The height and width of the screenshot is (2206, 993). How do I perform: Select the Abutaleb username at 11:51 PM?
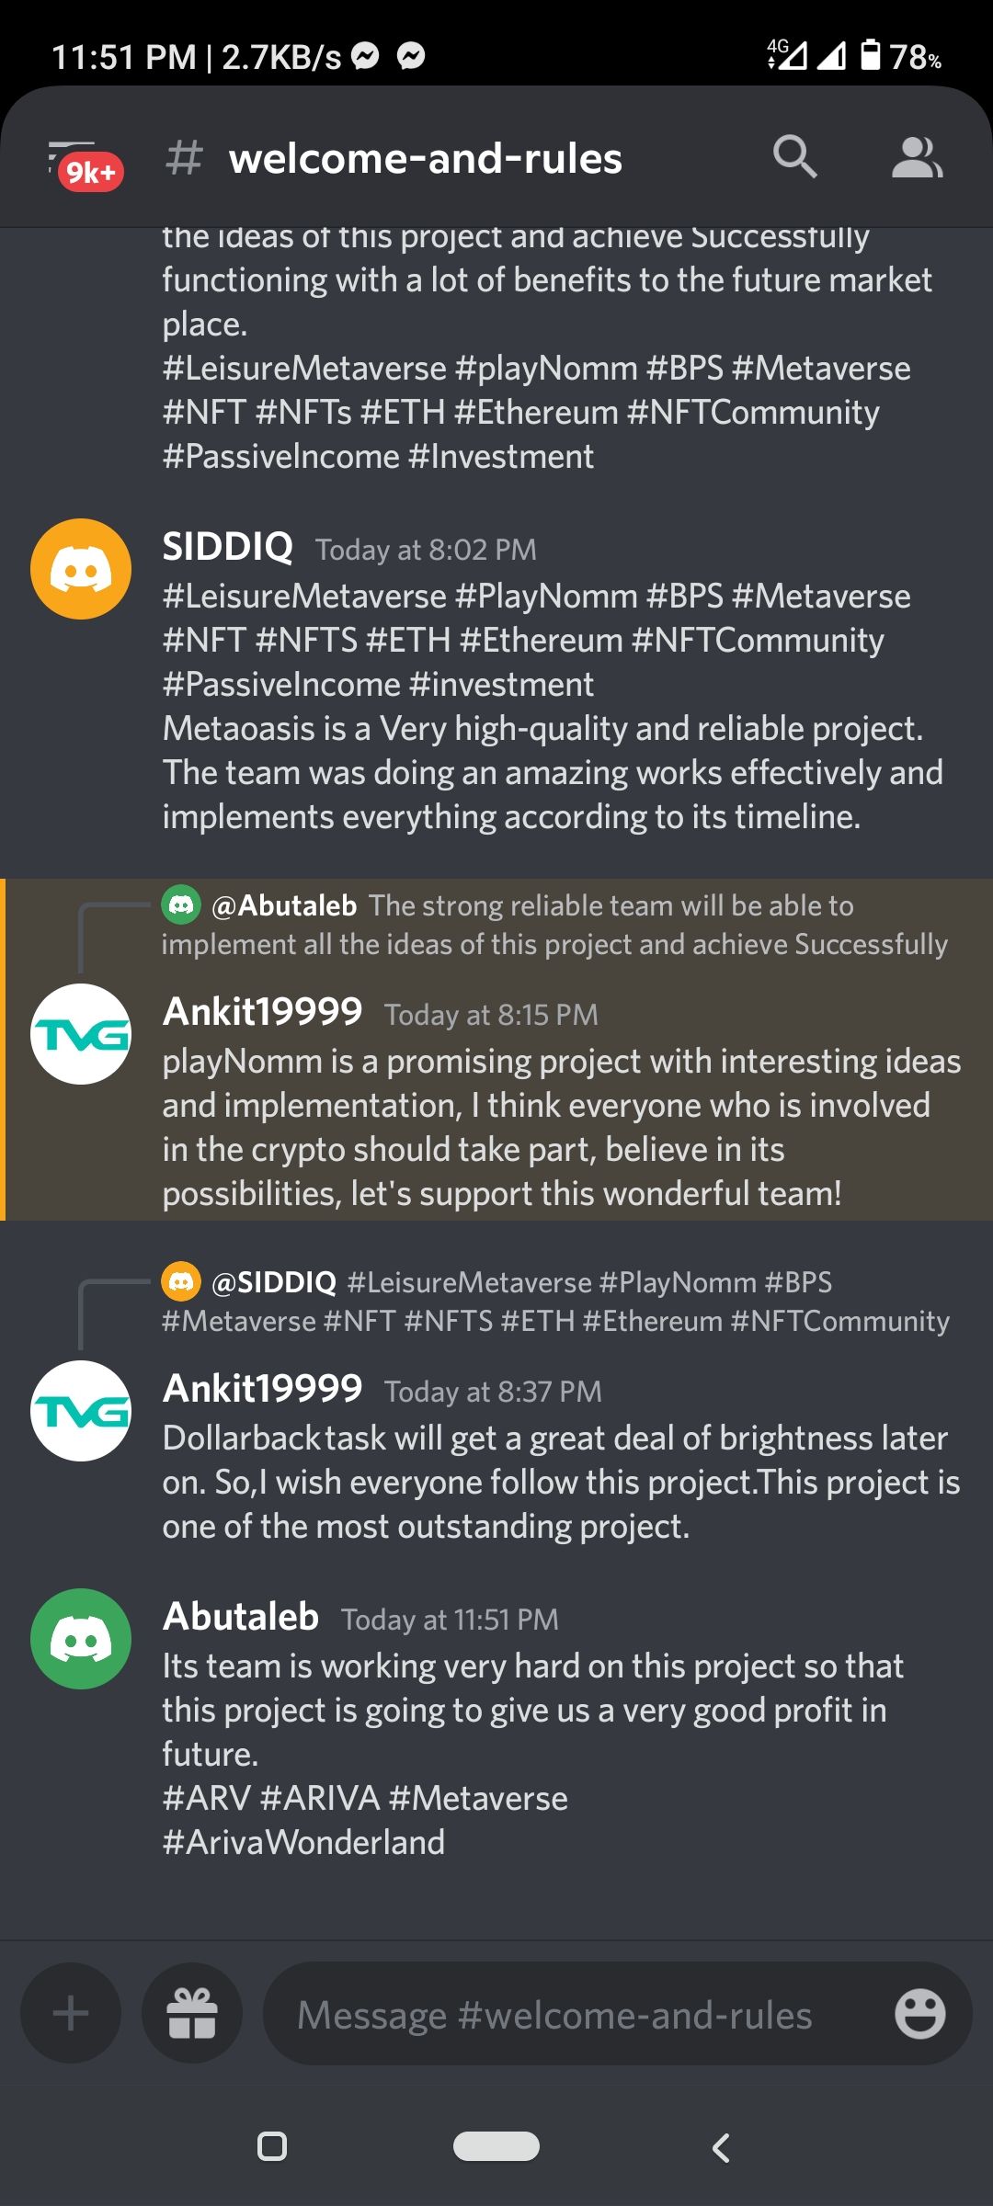click(x=241, y=1617)
